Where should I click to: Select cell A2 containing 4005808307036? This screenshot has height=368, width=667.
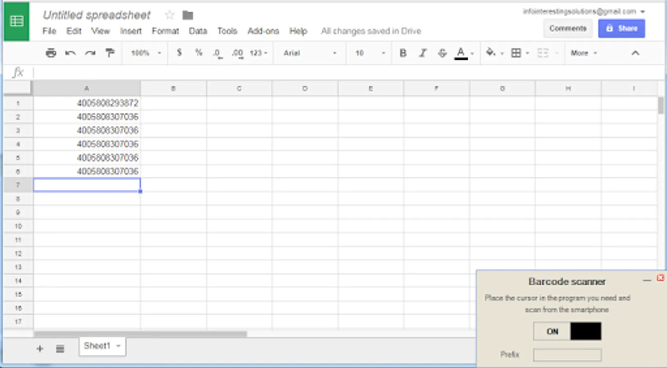tap(87, 117)
